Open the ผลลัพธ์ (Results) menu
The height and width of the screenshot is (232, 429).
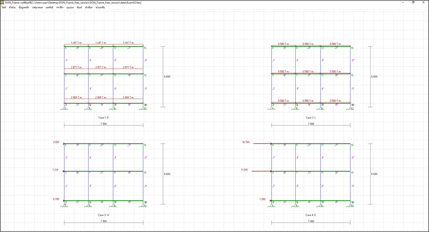(50, 7)
